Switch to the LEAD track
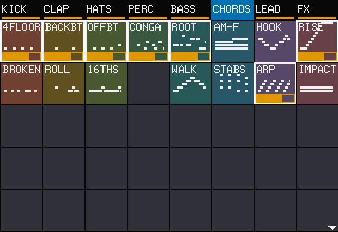 click(x=275, y=10)
